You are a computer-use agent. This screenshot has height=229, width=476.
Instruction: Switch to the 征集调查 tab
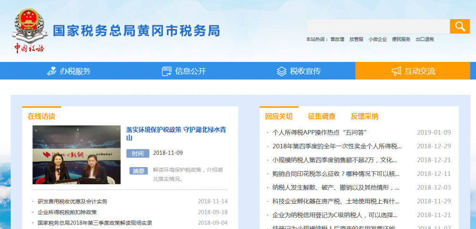click(x=321, y=116)
